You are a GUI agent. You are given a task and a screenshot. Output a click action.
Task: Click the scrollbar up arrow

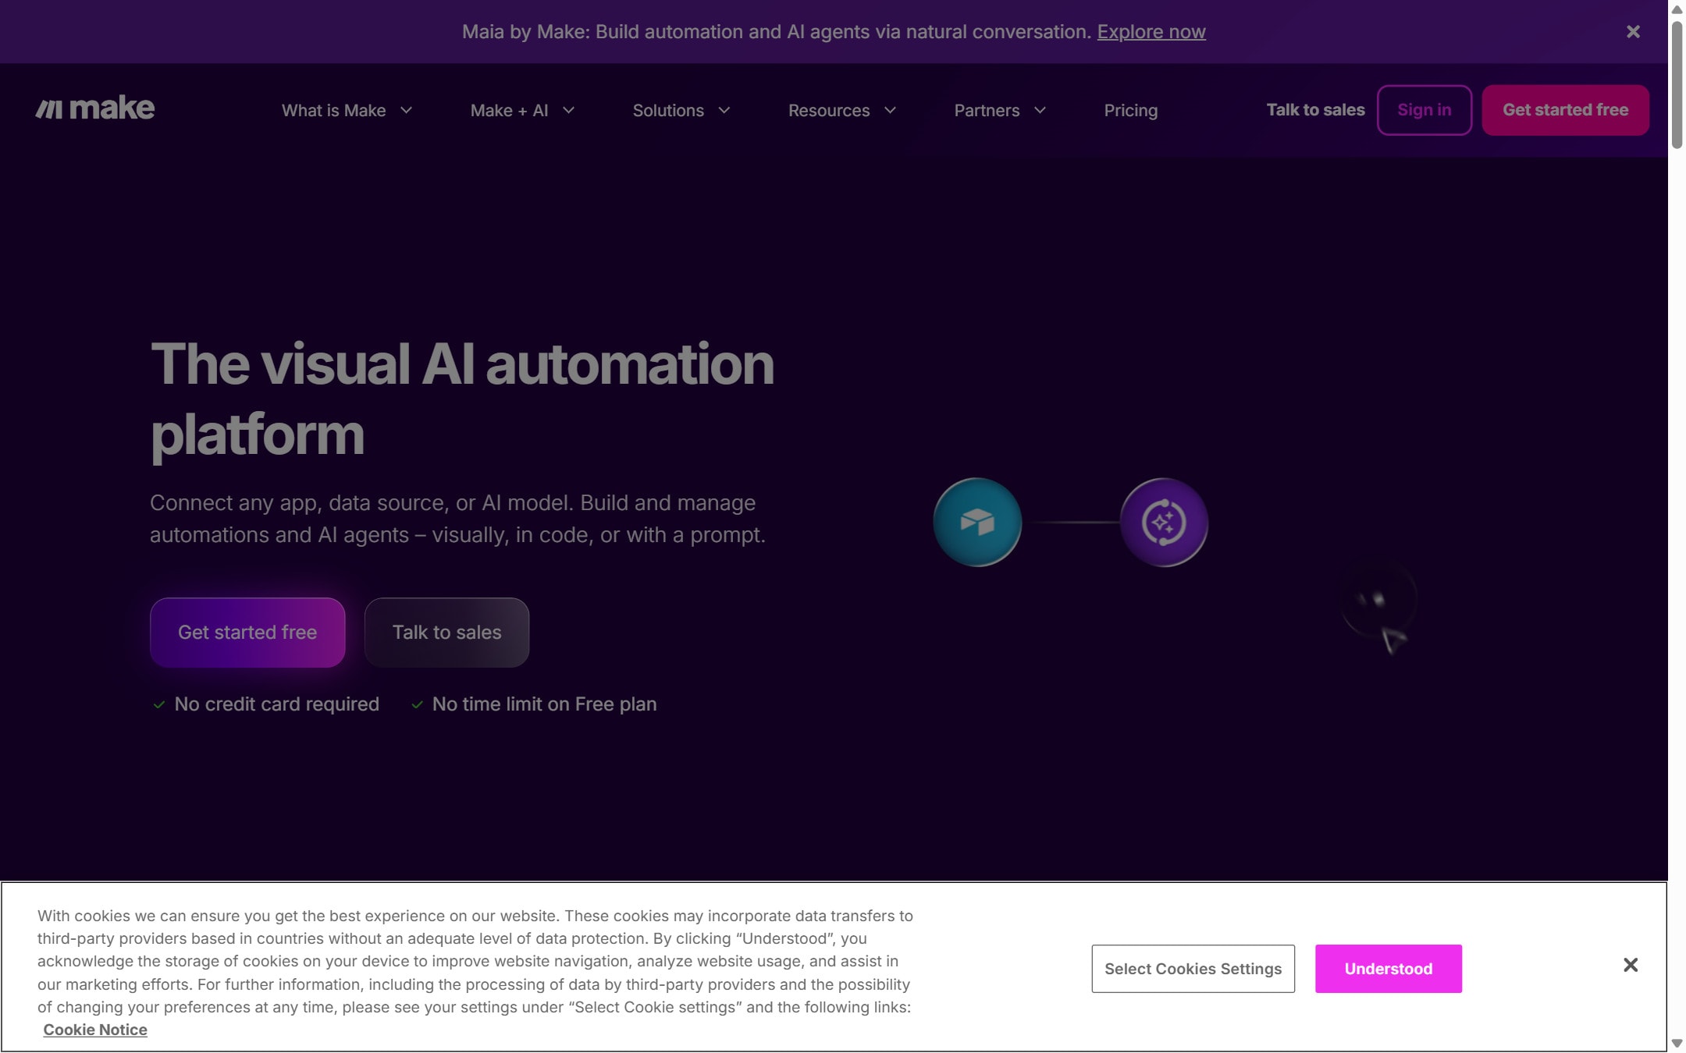pyautogui.click(x=1677, y=9)
